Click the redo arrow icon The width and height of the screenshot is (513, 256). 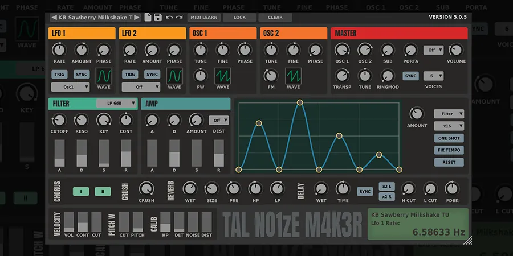click(179, 18)
